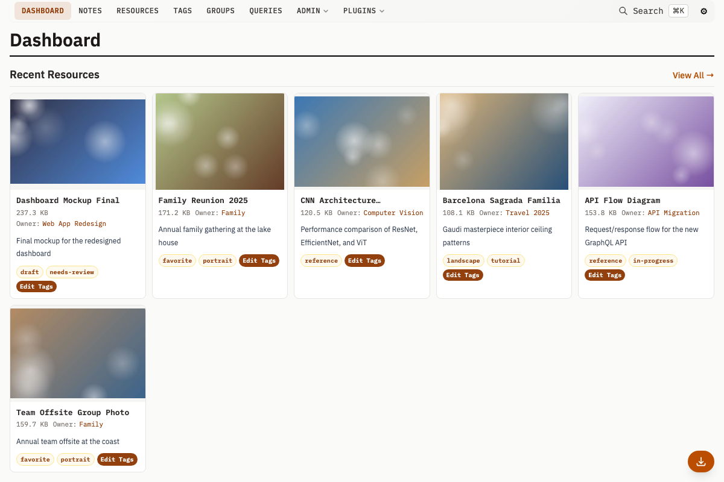This screenshot has height=482, width=724.
Task: Open the Computer Vision owner link
Action: (393, 213)
